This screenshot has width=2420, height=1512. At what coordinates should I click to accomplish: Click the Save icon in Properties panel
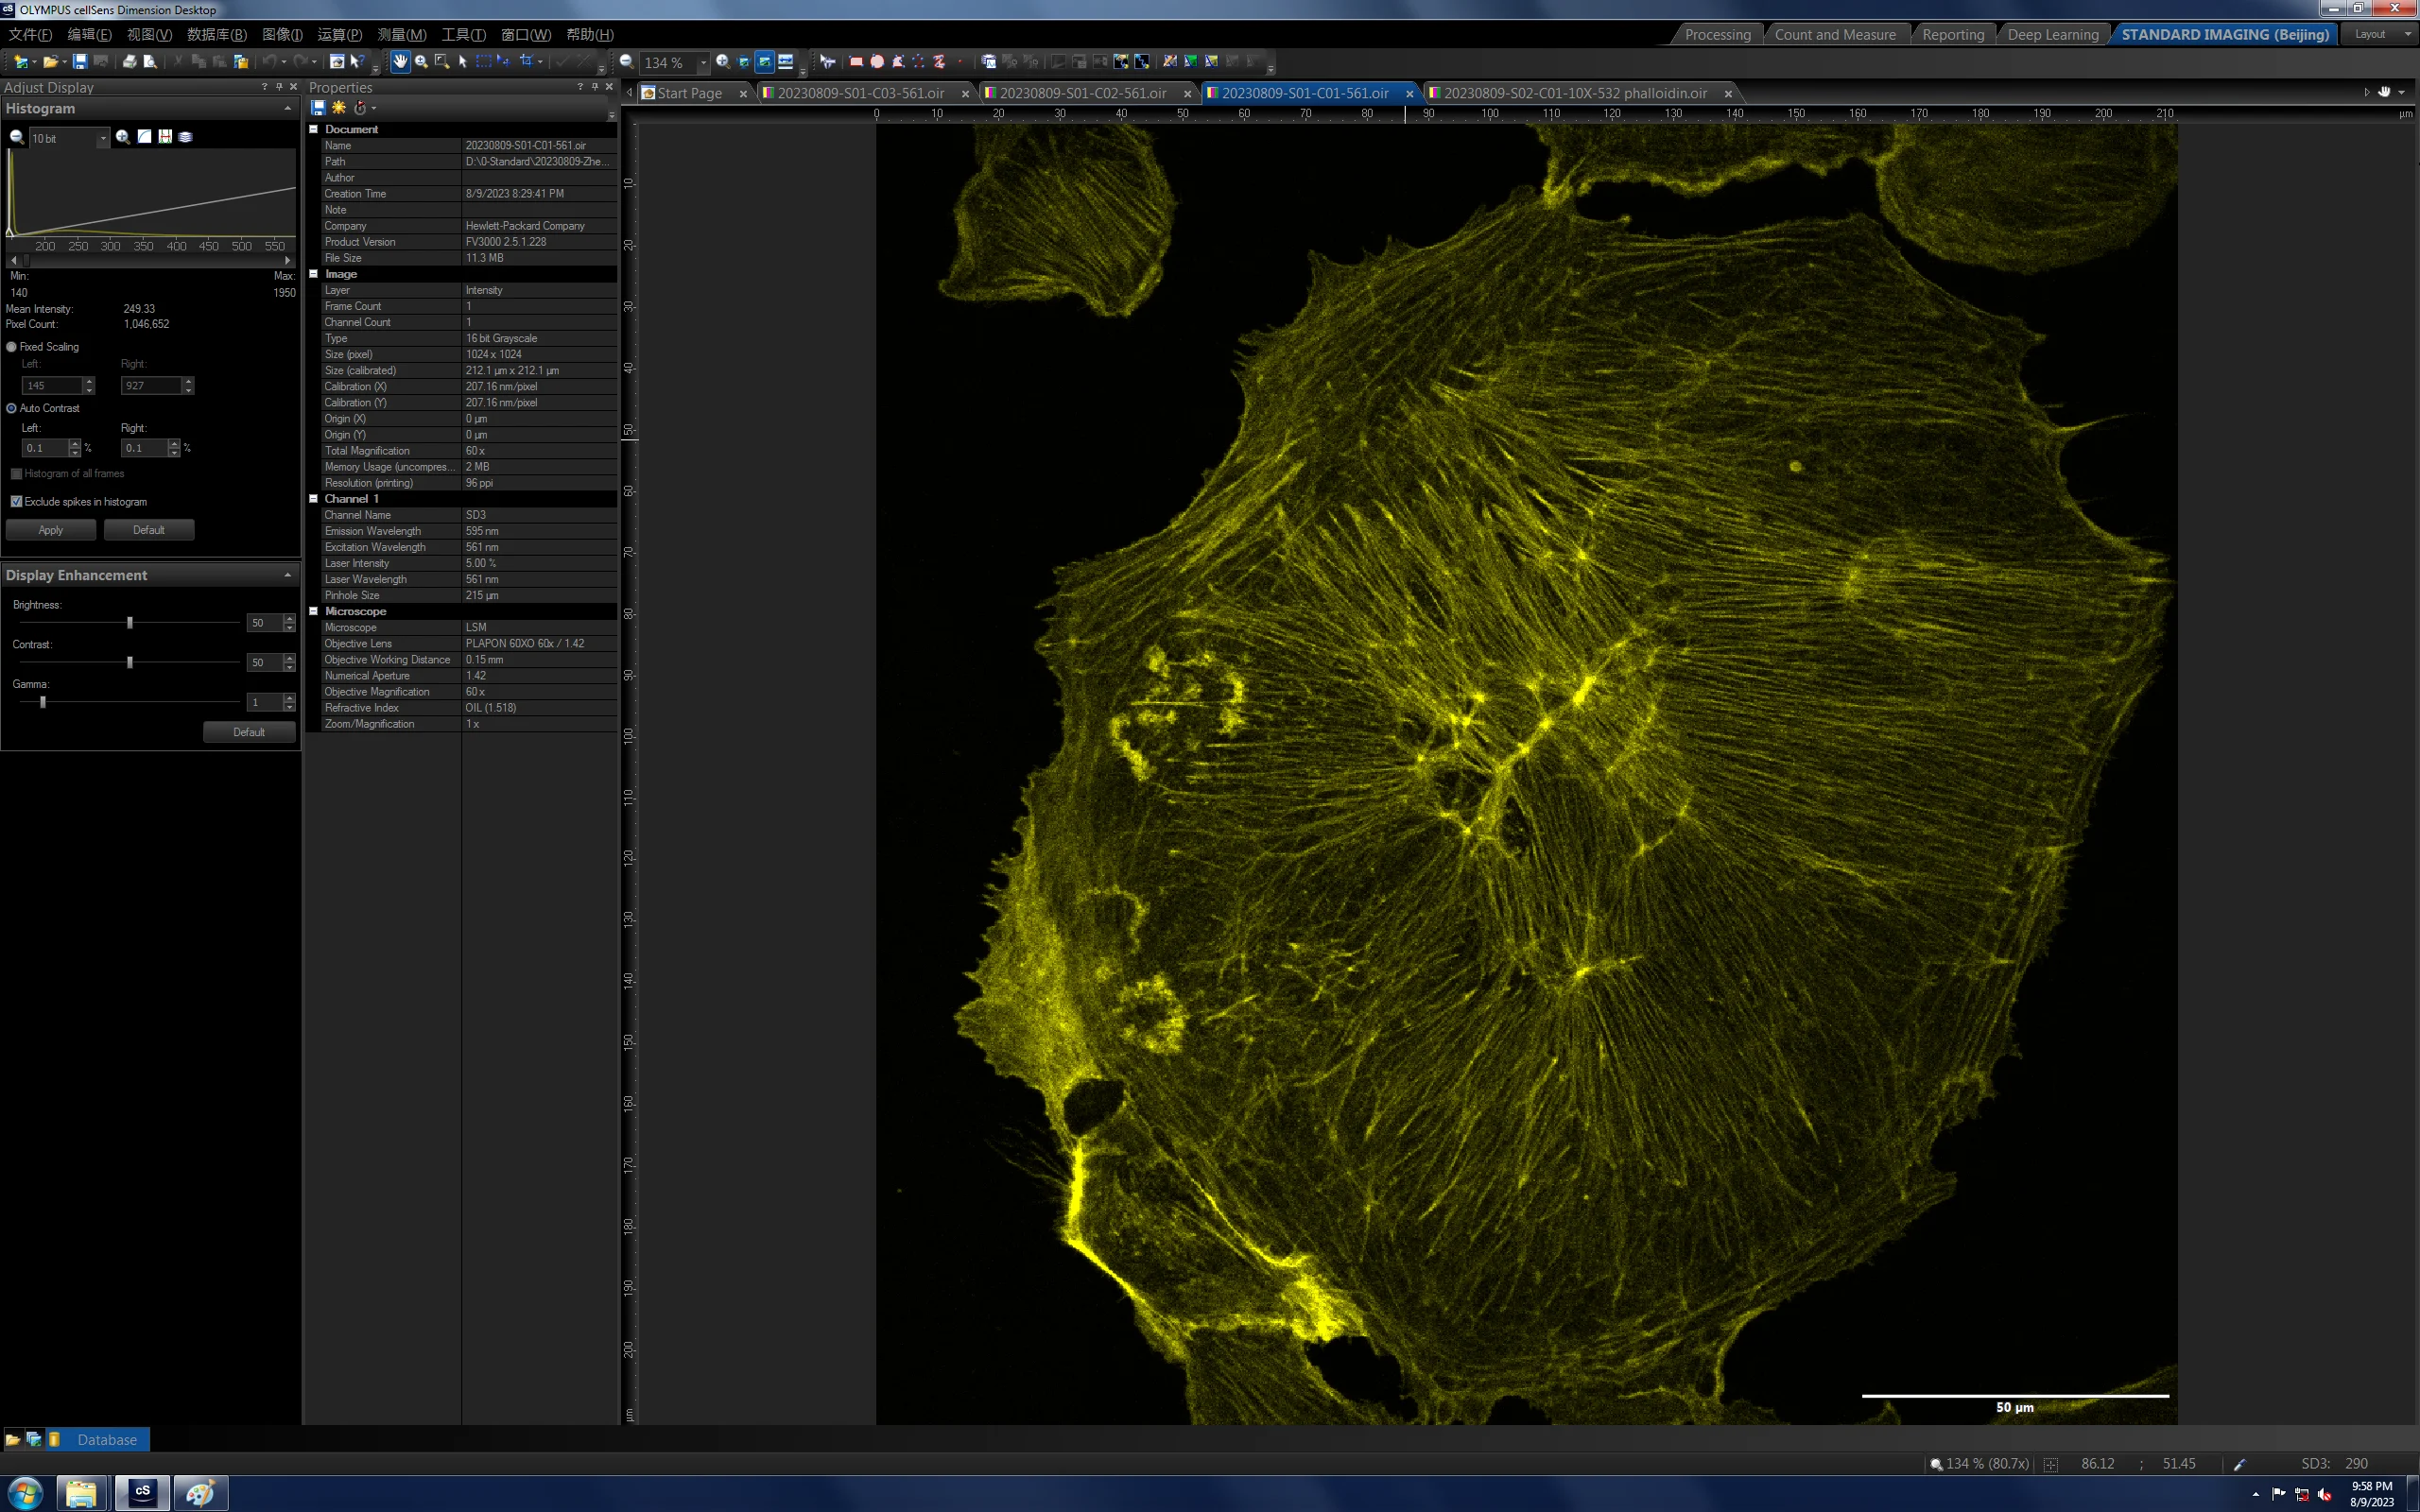click(x=318, y=108)
